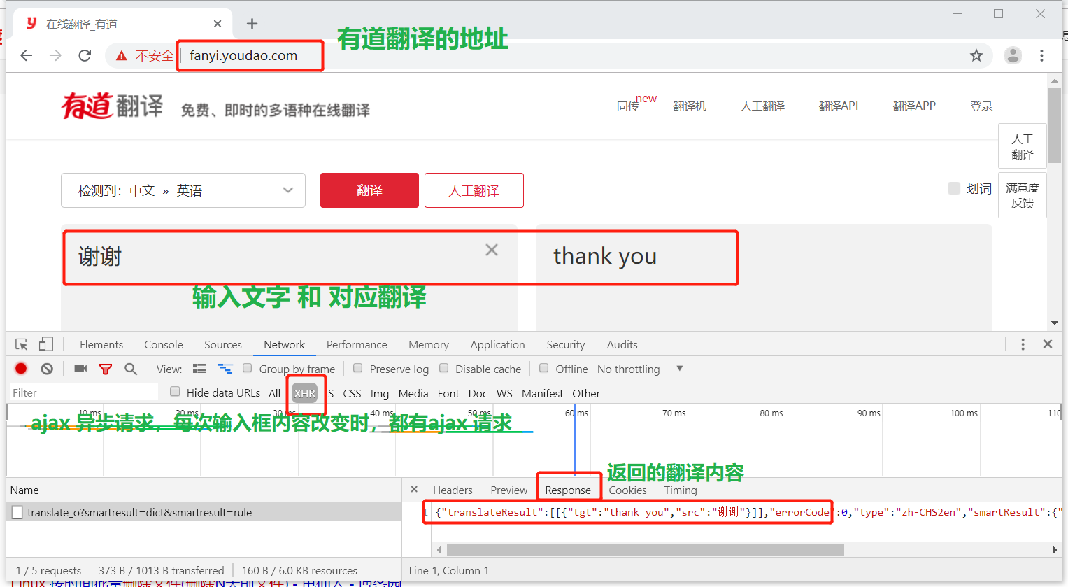Open the Performance tab
The height and width of the screenshot is (587, 1068).
[x=357, y=344]
